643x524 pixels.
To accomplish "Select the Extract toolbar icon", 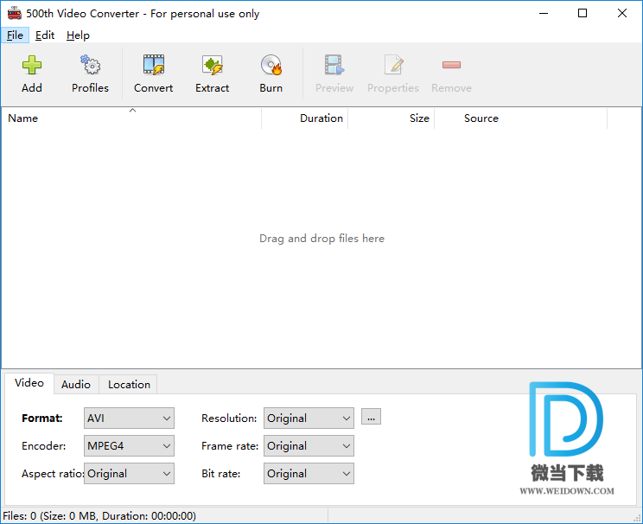I will [x=212, y=65].
